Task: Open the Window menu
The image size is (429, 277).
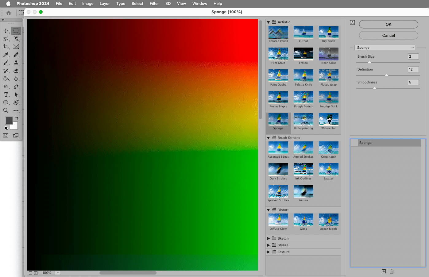Action: (x=199, y=3)
